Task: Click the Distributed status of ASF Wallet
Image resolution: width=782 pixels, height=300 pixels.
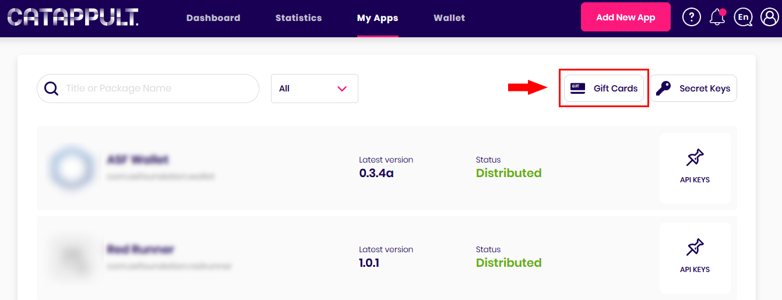Action: tap(509, 173)
